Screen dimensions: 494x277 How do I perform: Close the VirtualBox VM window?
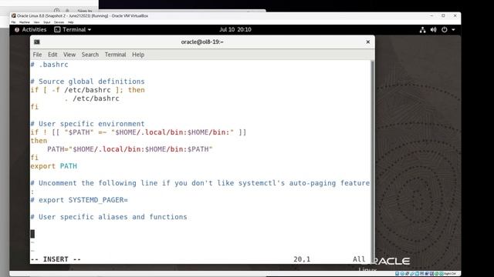pos(455,15)
